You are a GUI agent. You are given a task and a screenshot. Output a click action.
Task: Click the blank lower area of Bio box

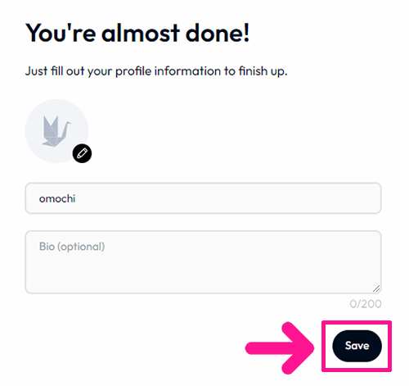[x=203, y=275]
